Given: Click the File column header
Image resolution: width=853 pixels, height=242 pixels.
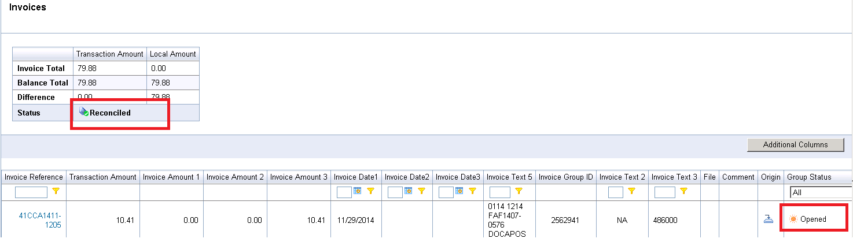Looking at the screenshot, I should click(709, 177).
